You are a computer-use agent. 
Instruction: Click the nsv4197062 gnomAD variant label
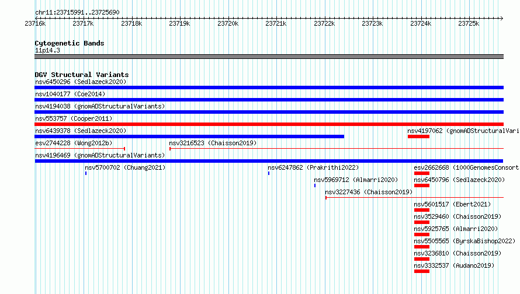pos(463,131)
